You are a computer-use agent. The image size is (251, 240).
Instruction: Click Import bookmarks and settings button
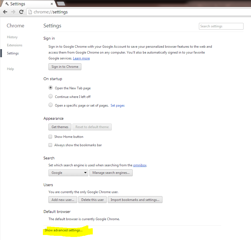tap(135, 200)
